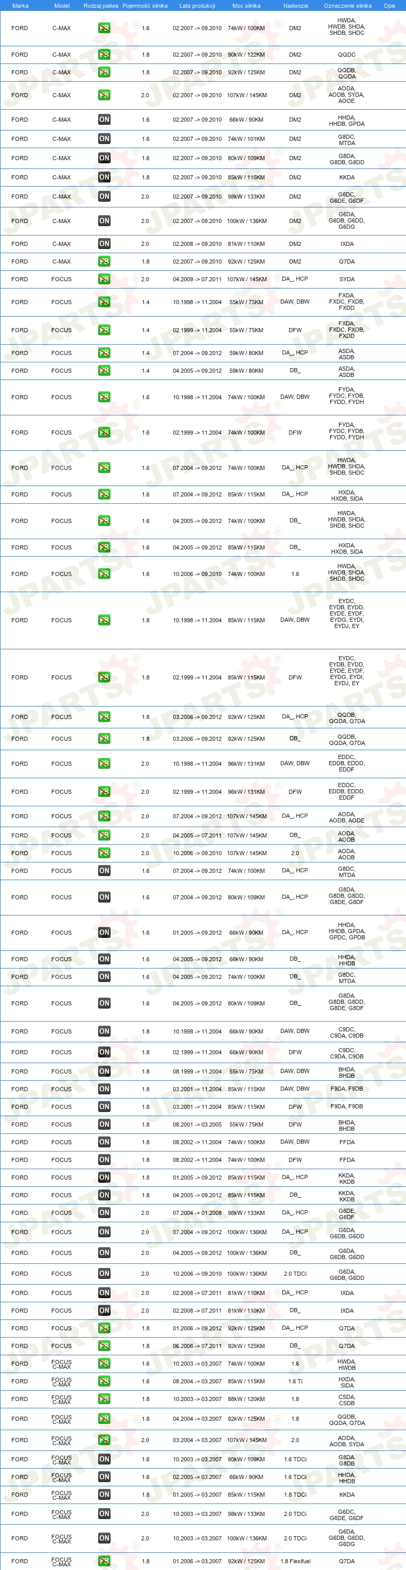406x1570 pixels.
Task: Select engine code cell G6DE, G6DF
Action: pyautogui.click(x=347, y=1213)
